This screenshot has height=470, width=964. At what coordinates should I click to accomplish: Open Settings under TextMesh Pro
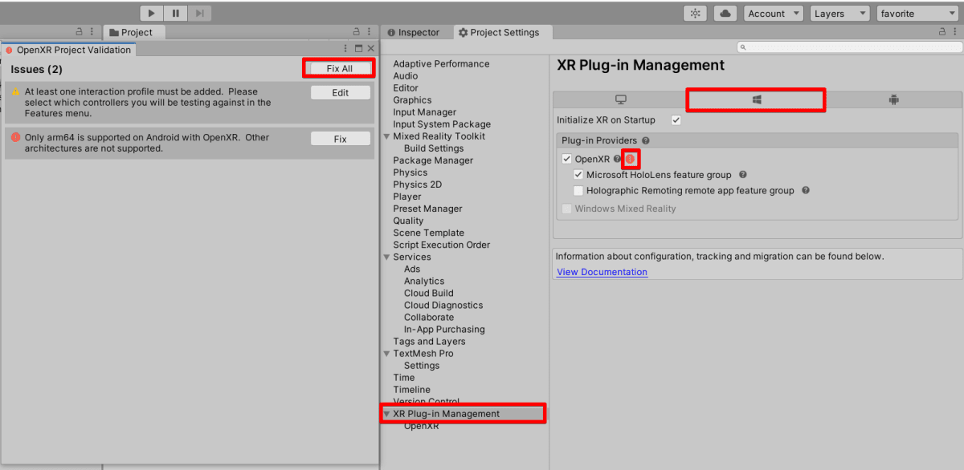click(422, 365)
